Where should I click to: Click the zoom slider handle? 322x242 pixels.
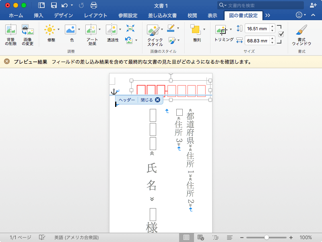tap(266, 238)
